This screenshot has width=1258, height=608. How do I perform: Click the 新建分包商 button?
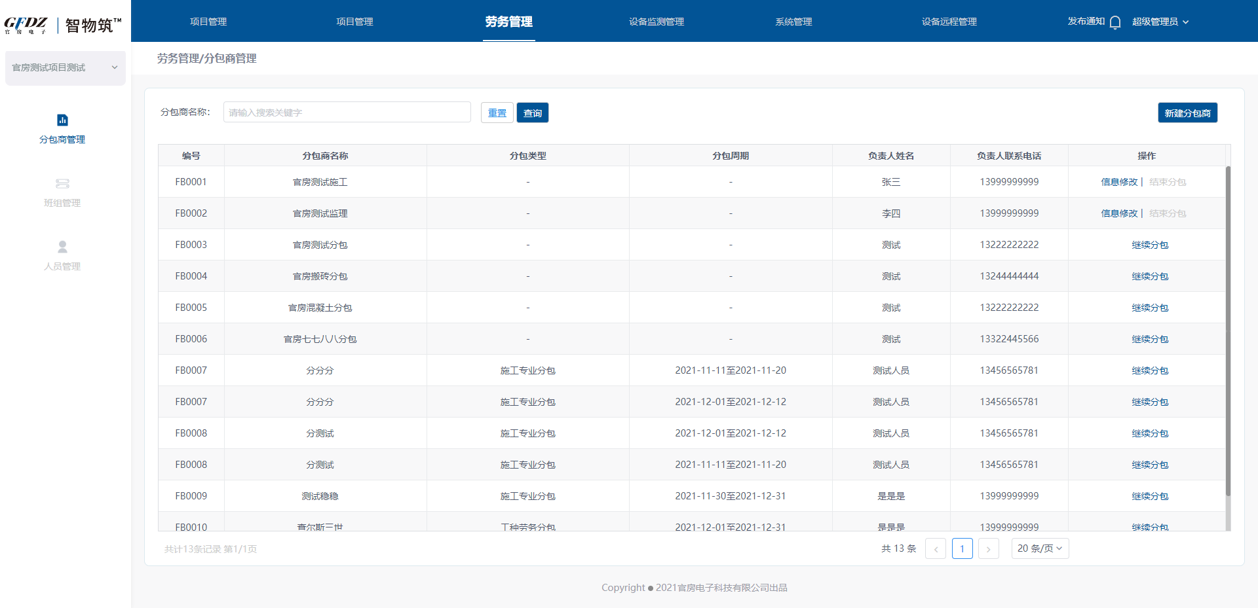pos(1188,113)
